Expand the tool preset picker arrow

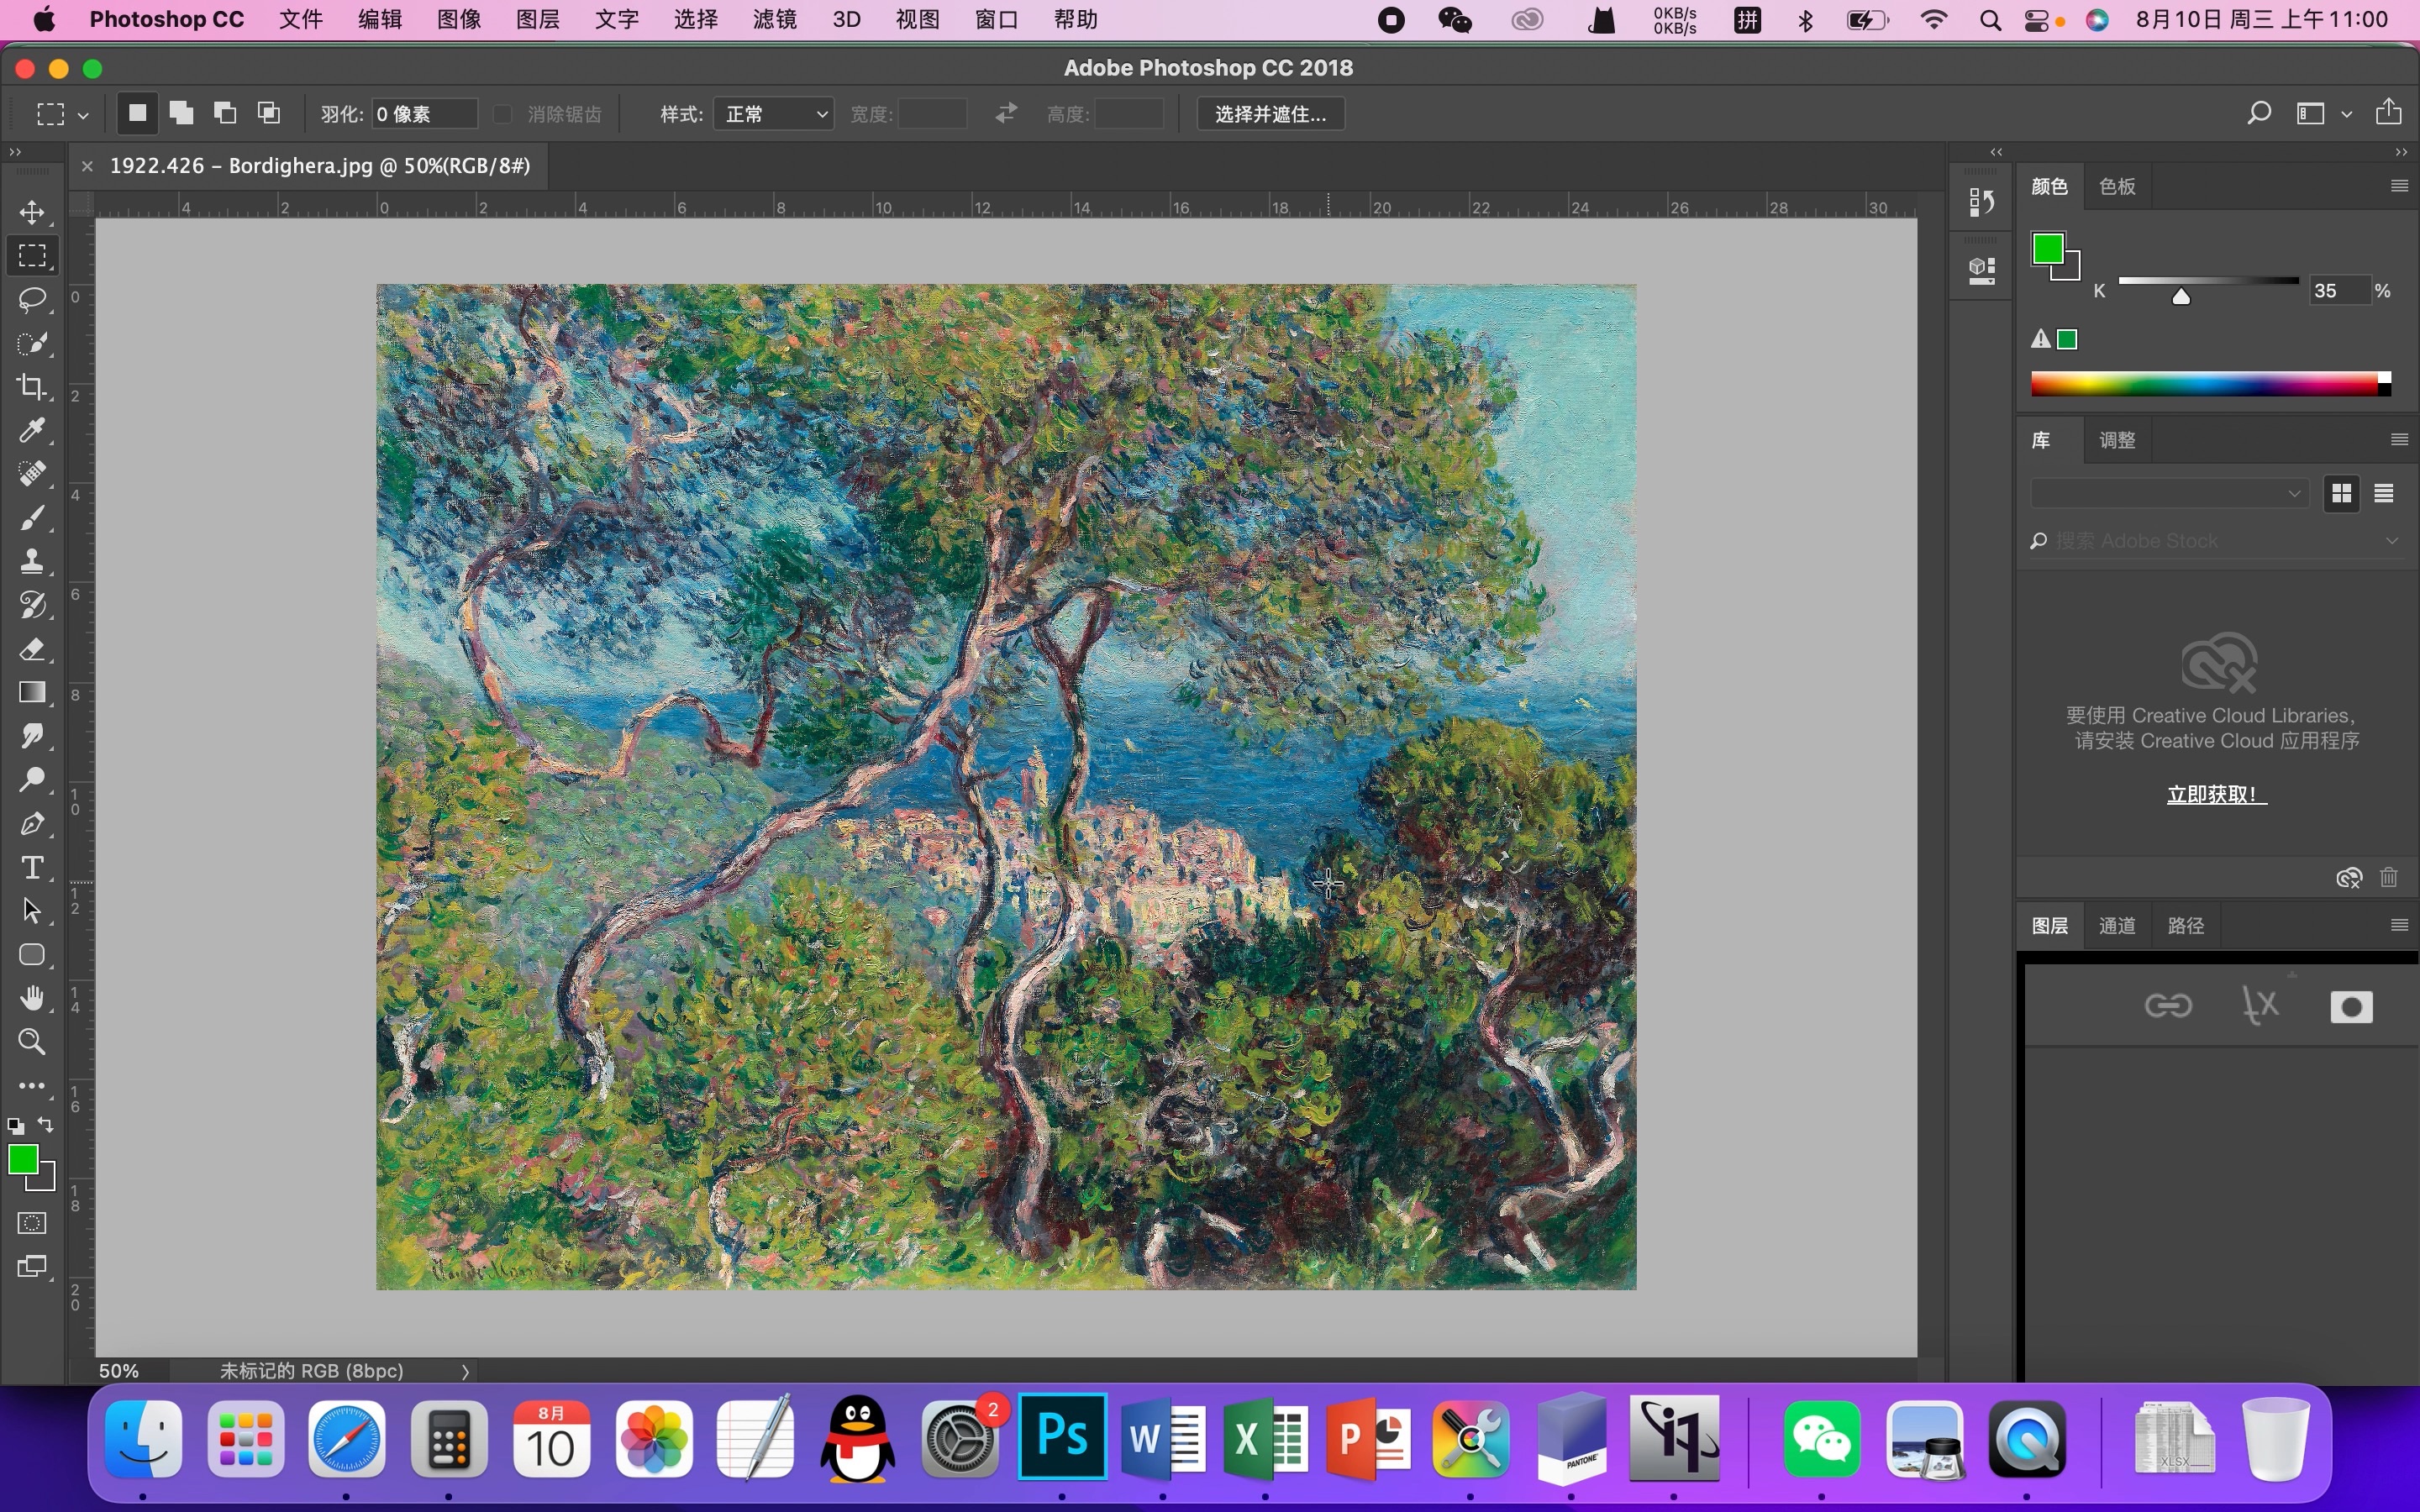click(x=83, y=115)
